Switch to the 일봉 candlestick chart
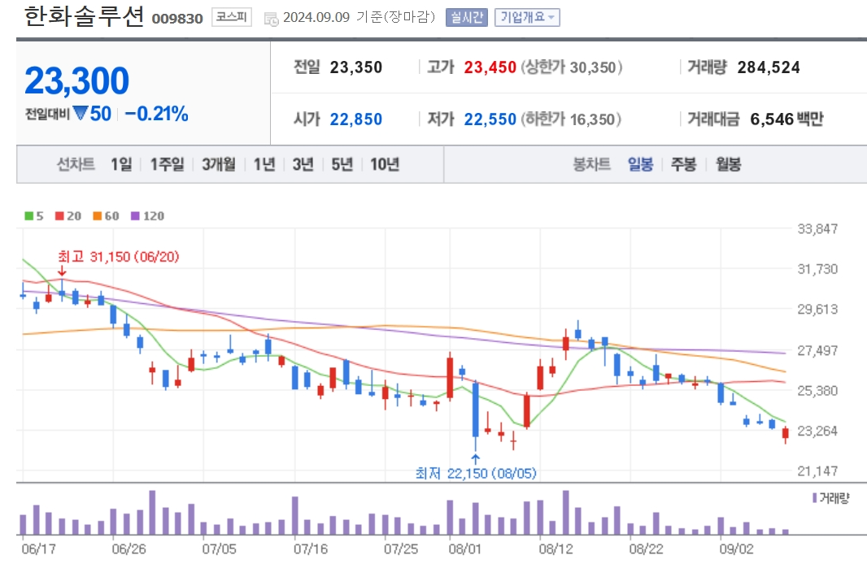The image size is (867, 568). tap(641, 164)
